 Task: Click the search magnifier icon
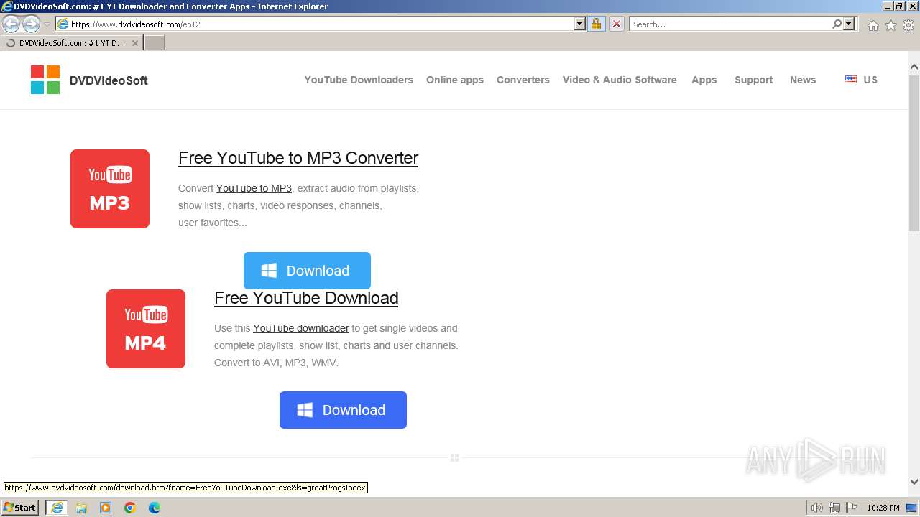pyautogui.click(x=837, y=24)
